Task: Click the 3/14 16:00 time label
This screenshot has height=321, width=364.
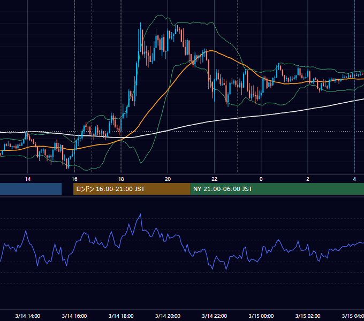Action: (74, 316)
